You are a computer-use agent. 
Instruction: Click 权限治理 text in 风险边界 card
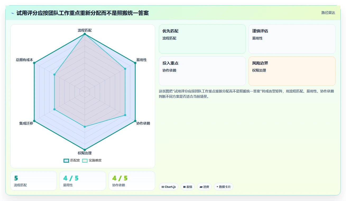coord(259,70)
